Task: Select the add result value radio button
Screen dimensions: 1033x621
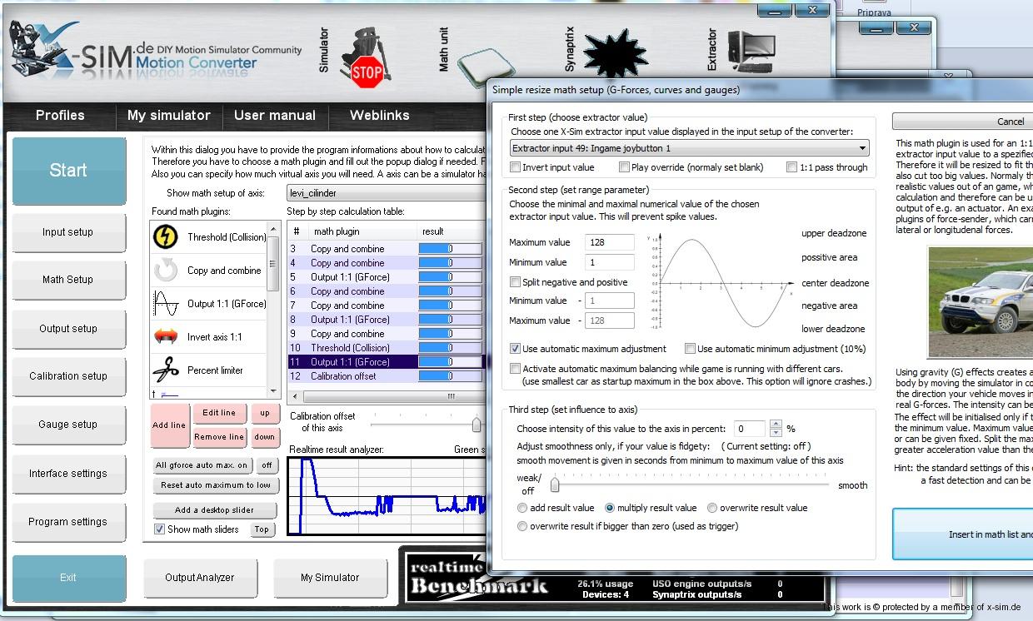Action: tap(522, 508)
